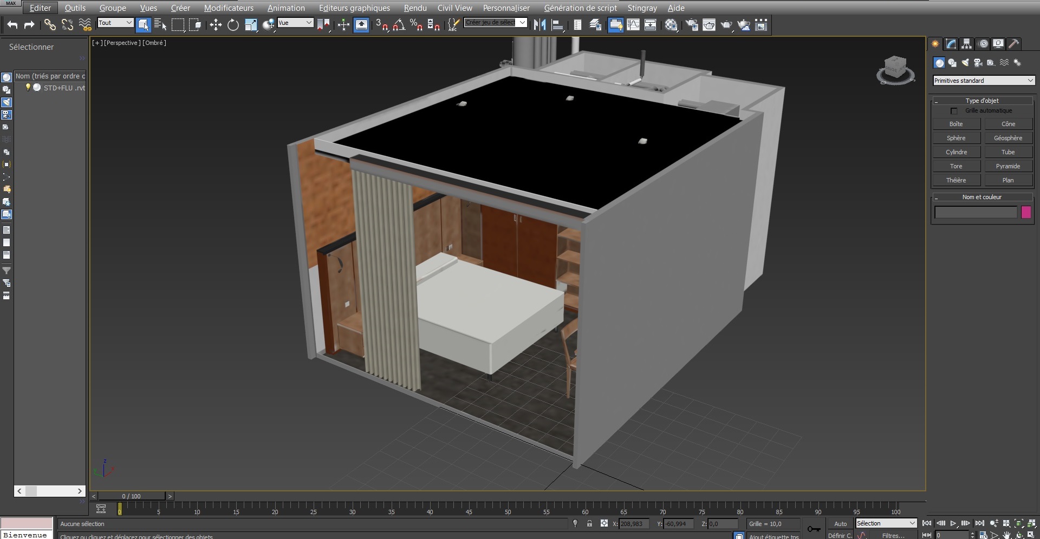Image resolution: width=1040 pixels, height=539 pixels.
Task: Click the Sphère primitive button
Action: [956, 138]
